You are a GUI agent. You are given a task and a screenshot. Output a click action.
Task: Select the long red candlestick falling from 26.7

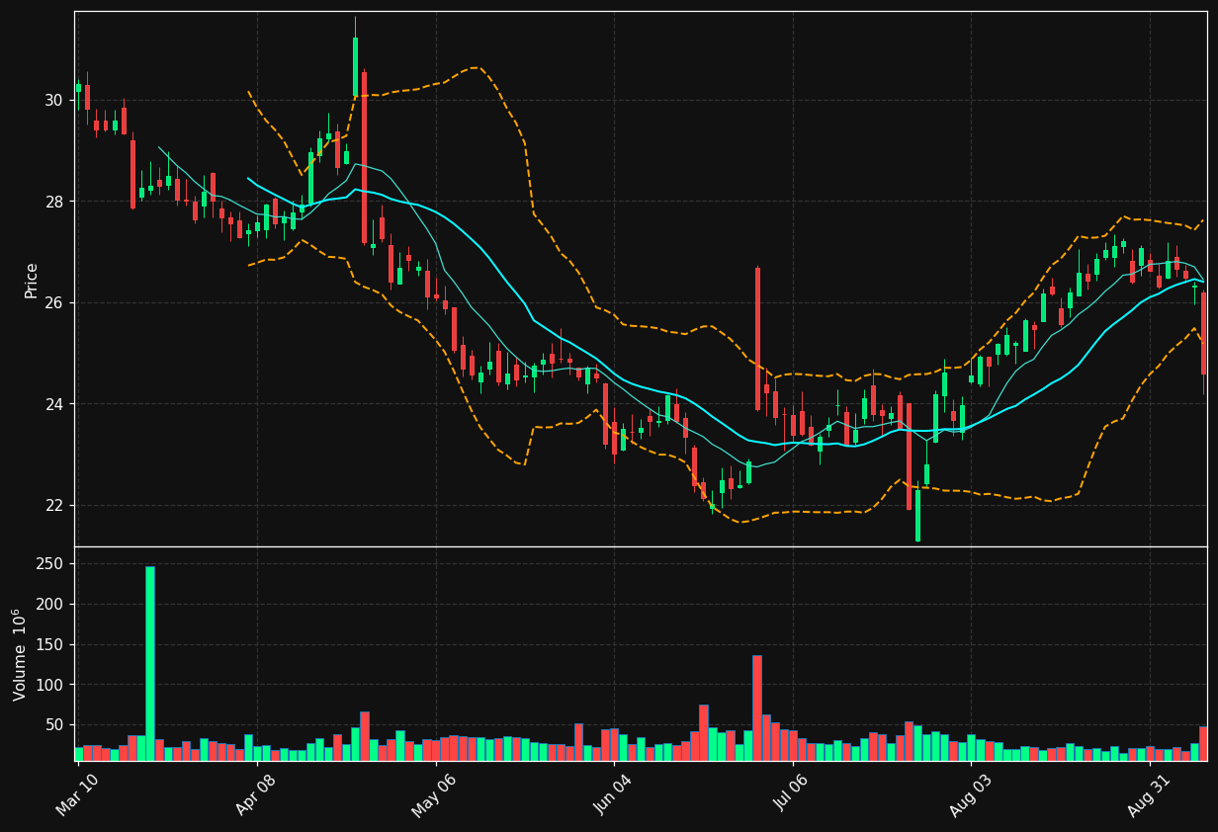pyautogui.click(x=757, y=339)
